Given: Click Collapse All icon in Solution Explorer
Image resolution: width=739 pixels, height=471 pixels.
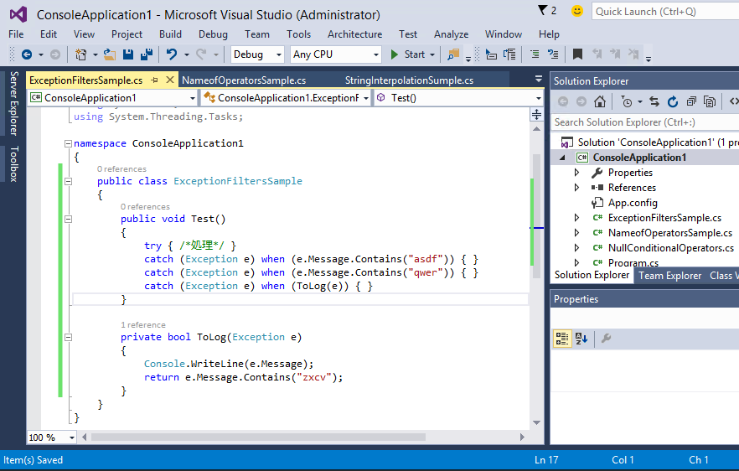Looking at the screenshot, I should point(691,101).
